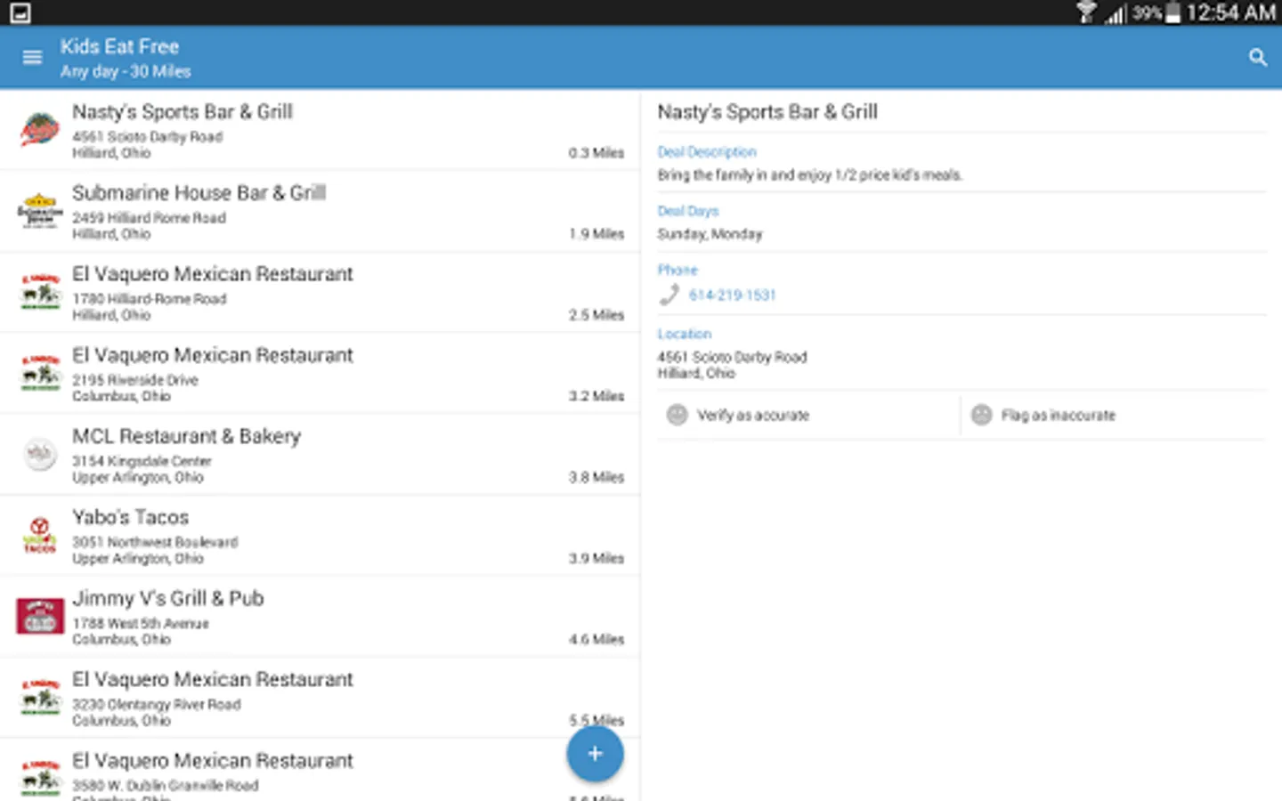This screenshot has height=801, width=1282.
Task: Click Jimmy V's Grill & Pub logo
Action: tap(40, 616)
